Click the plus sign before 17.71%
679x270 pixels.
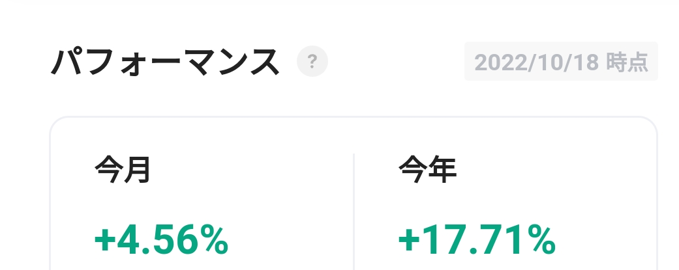click(x=408, y=241)
